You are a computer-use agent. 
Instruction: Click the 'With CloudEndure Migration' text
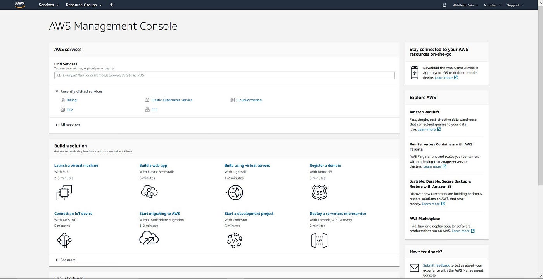[x=162, y=220]
